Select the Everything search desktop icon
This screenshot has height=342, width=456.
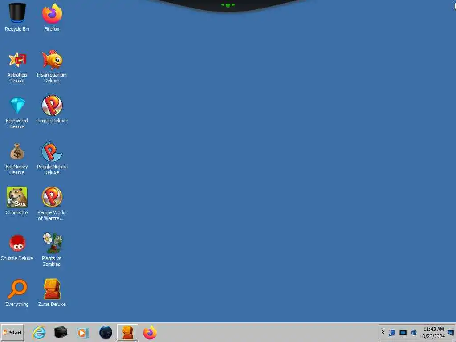(17, 293)
